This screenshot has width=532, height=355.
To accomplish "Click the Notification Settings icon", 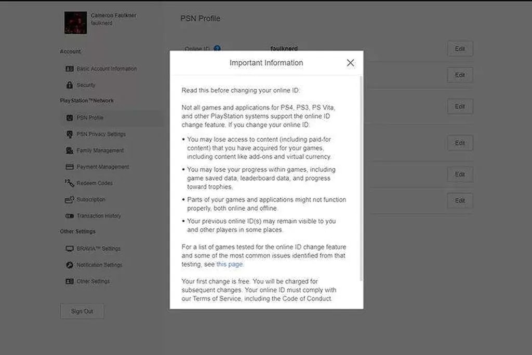I will pyautogui.click(x=70, y=265).
